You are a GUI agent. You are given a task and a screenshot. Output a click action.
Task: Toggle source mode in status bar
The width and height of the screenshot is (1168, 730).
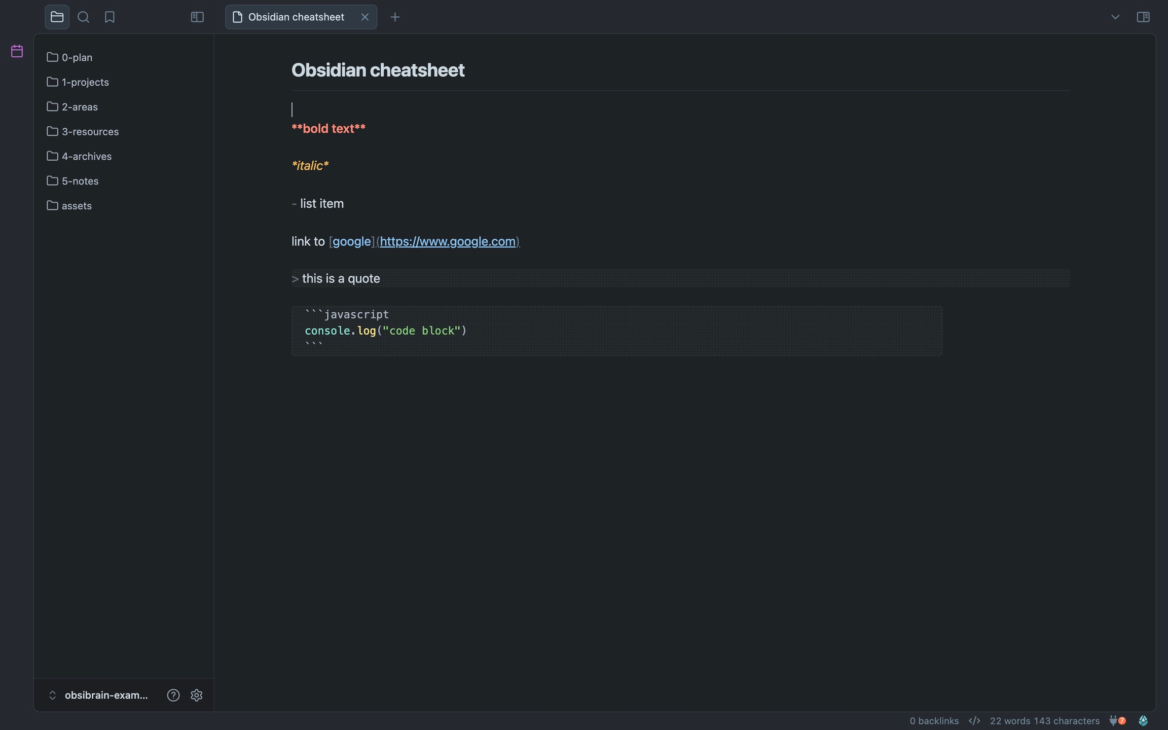tap(974, 720)
